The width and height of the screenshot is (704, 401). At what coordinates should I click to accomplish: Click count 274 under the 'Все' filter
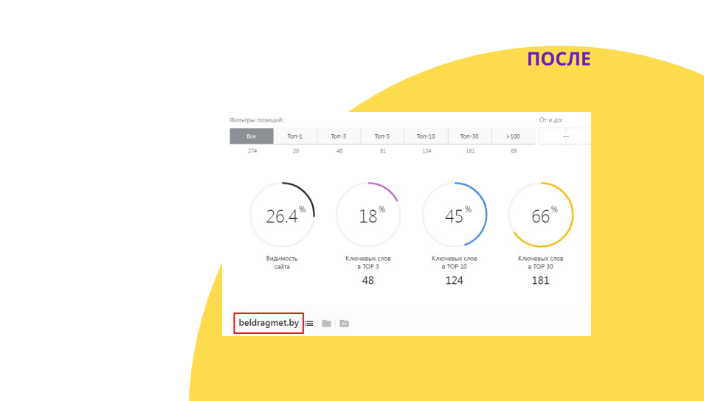click(x=252, y=151)
